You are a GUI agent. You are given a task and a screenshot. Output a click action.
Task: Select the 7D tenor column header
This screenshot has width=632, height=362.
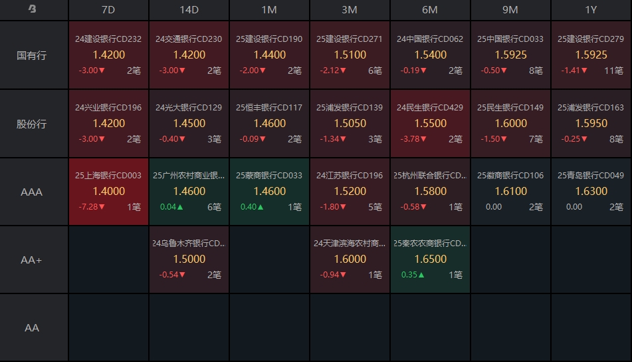pos(108,10)
